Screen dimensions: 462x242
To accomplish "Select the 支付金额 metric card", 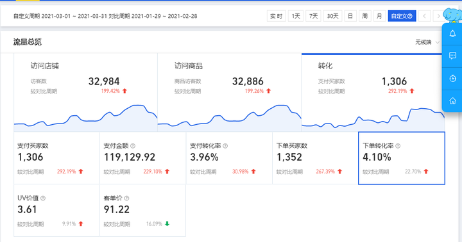I will 143,158.
